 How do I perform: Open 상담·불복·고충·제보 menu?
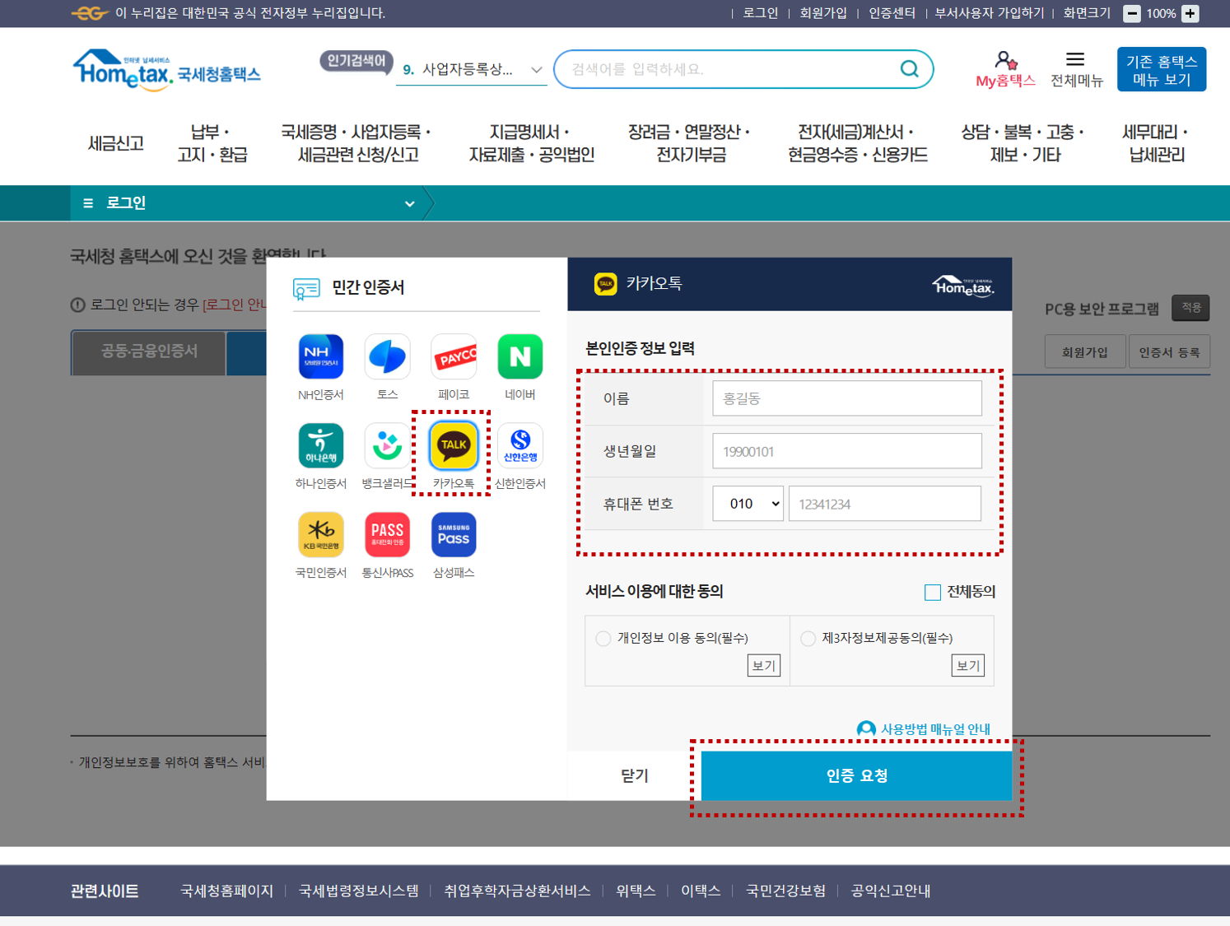[1024, 143]
